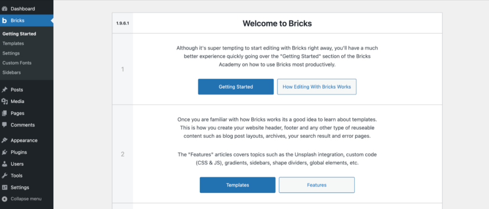Open Bricks Settings submenu entry
The width and height of the screenshot is (489, 209).
11,53
